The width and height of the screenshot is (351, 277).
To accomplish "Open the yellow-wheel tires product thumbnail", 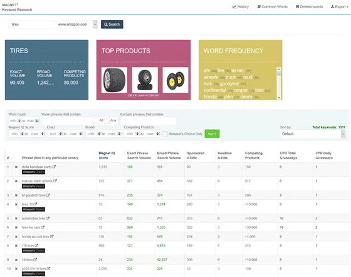I will tap(175, 80).
